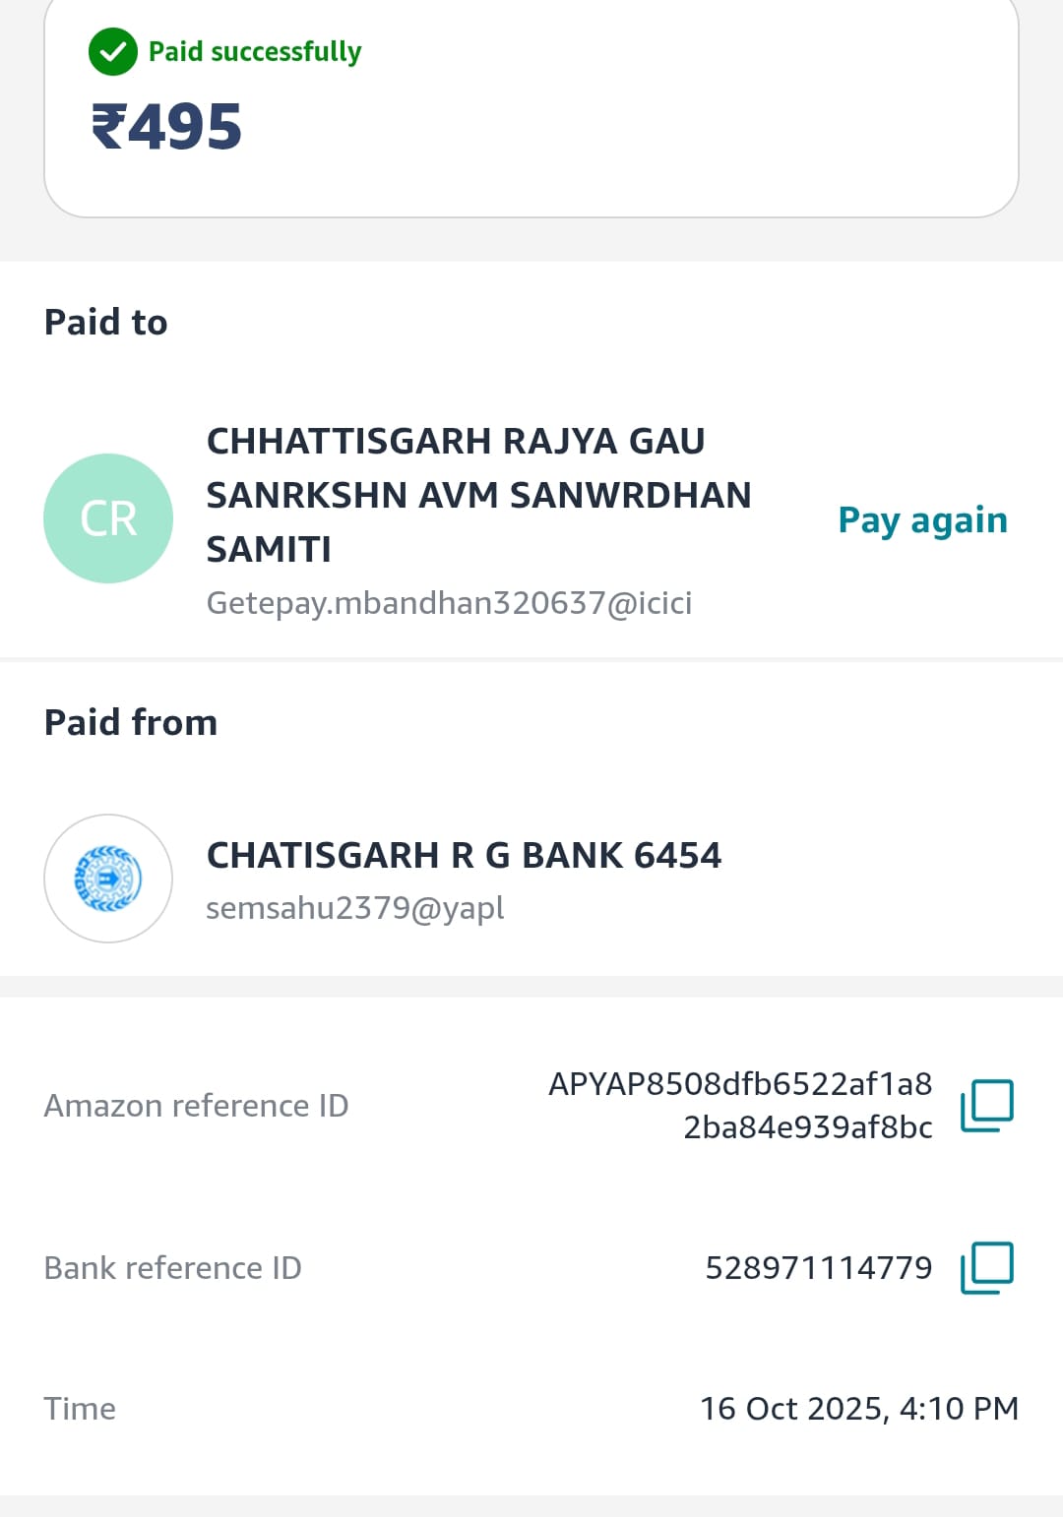Select bank reference number 528971114779
The height and width of the screenshot is (1517, 1063).
[818, 1267]
